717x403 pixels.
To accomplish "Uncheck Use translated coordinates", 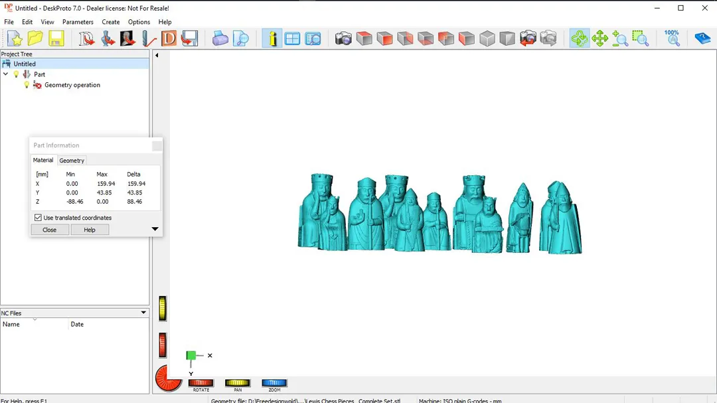I will tap(38, 218).
